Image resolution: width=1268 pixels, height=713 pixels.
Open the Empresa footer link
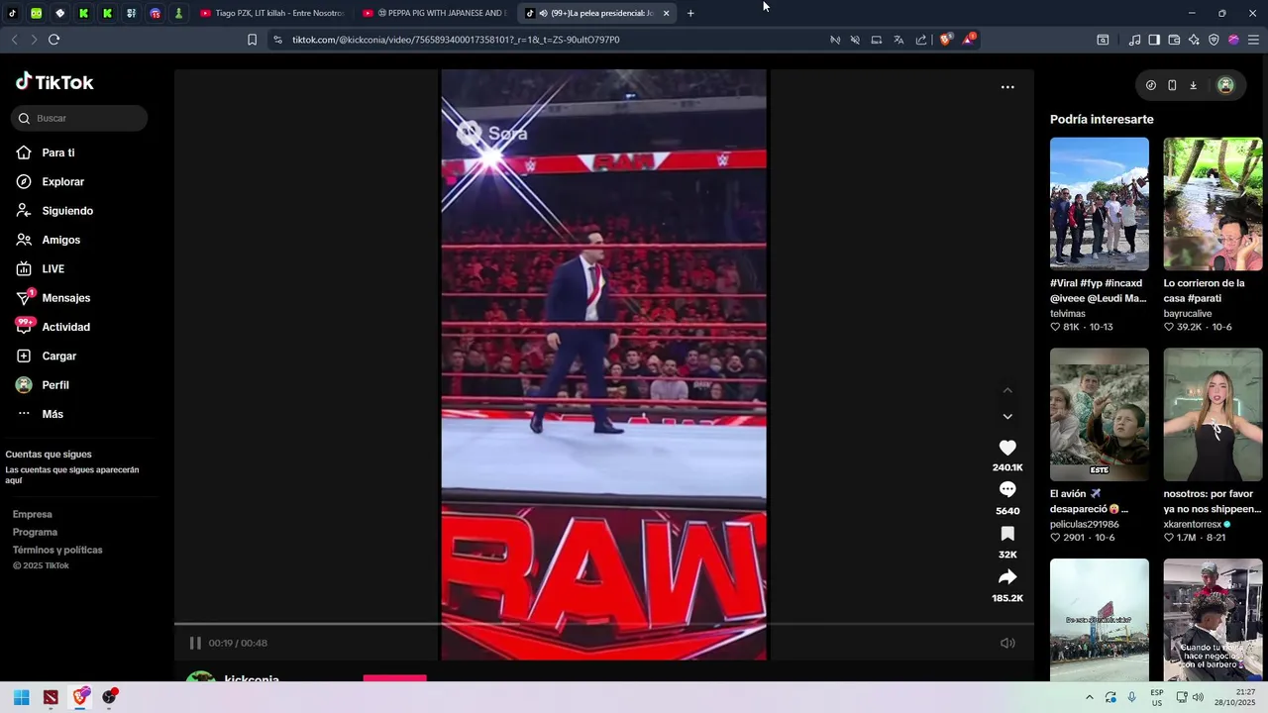[33, 514]
